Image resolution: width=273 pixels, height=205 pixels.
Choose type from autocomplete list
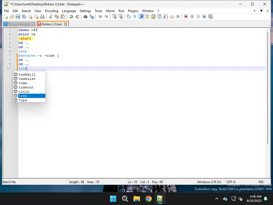[29, 100]
